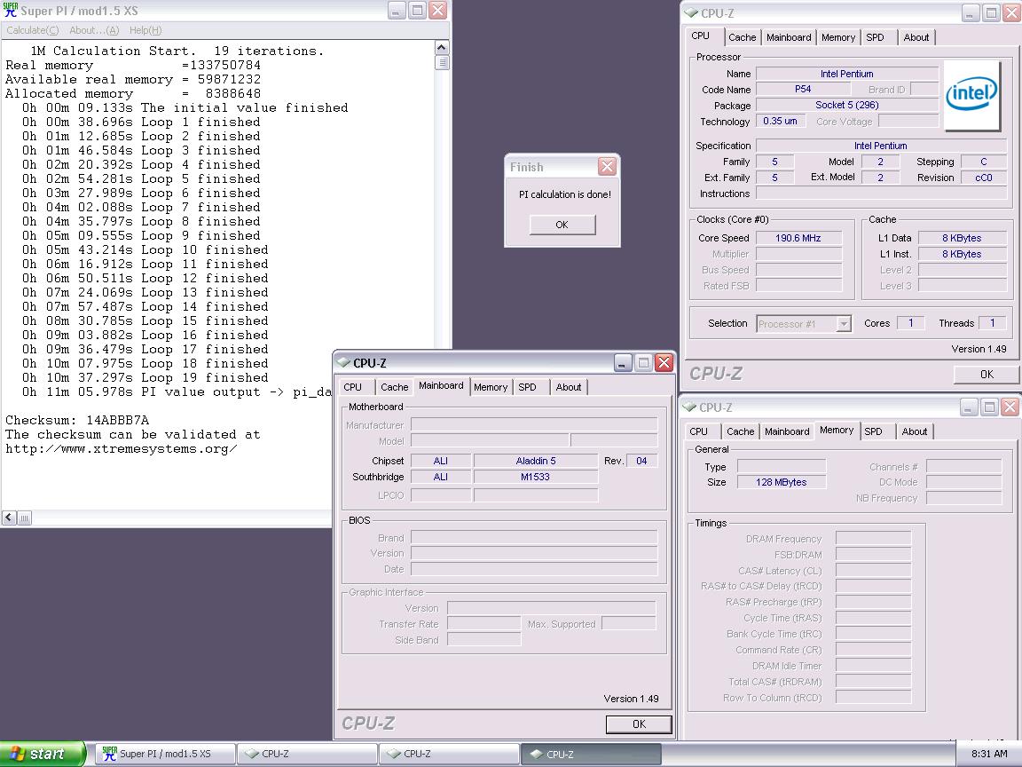This screenshot has height=767, width=1022.
Task: Click the Package field showing Socket 5 (296)
Action: pos(846,105)
